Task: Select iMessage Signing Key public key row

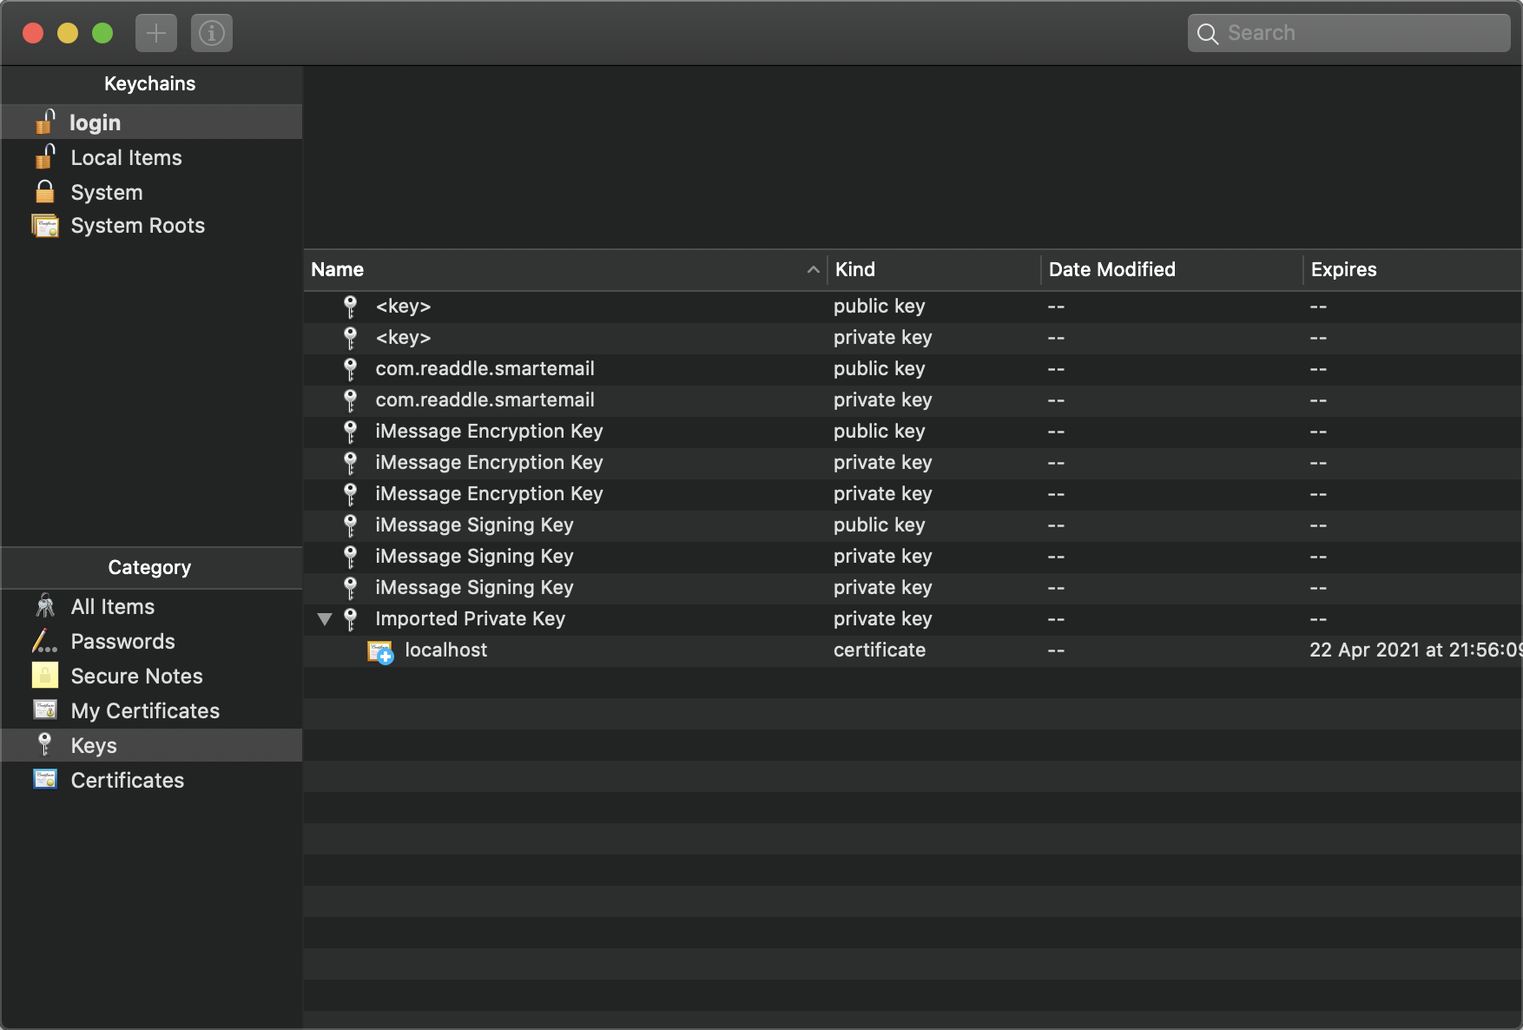Action: point(913,525)
